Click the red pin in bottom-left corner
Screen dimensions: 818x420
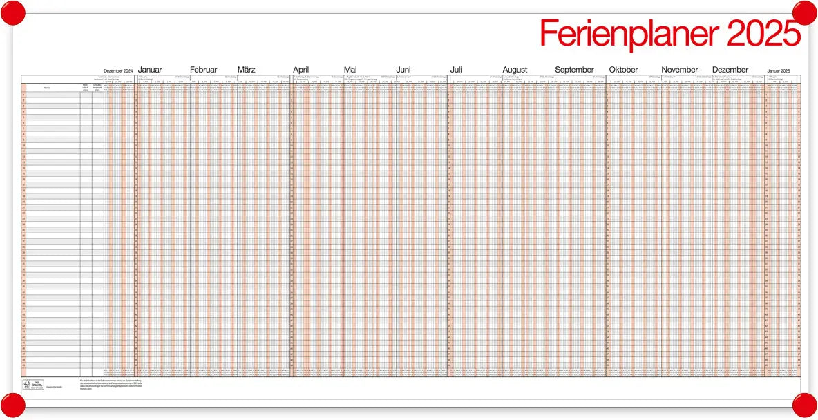point(12,405)
